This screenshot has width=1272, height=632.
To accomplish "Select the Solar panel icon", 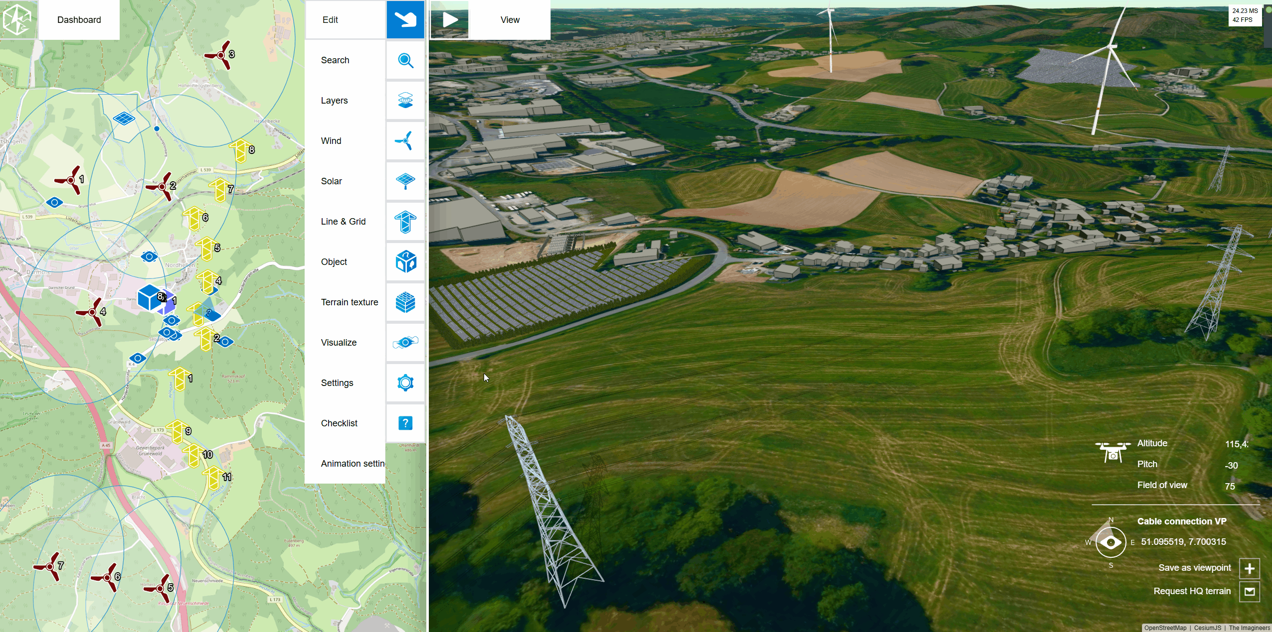I will click(x=405, y=181).
